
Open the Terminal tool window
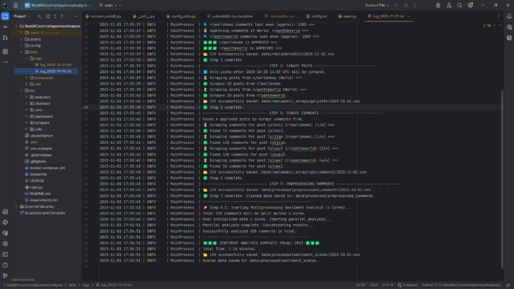[5, 254]
